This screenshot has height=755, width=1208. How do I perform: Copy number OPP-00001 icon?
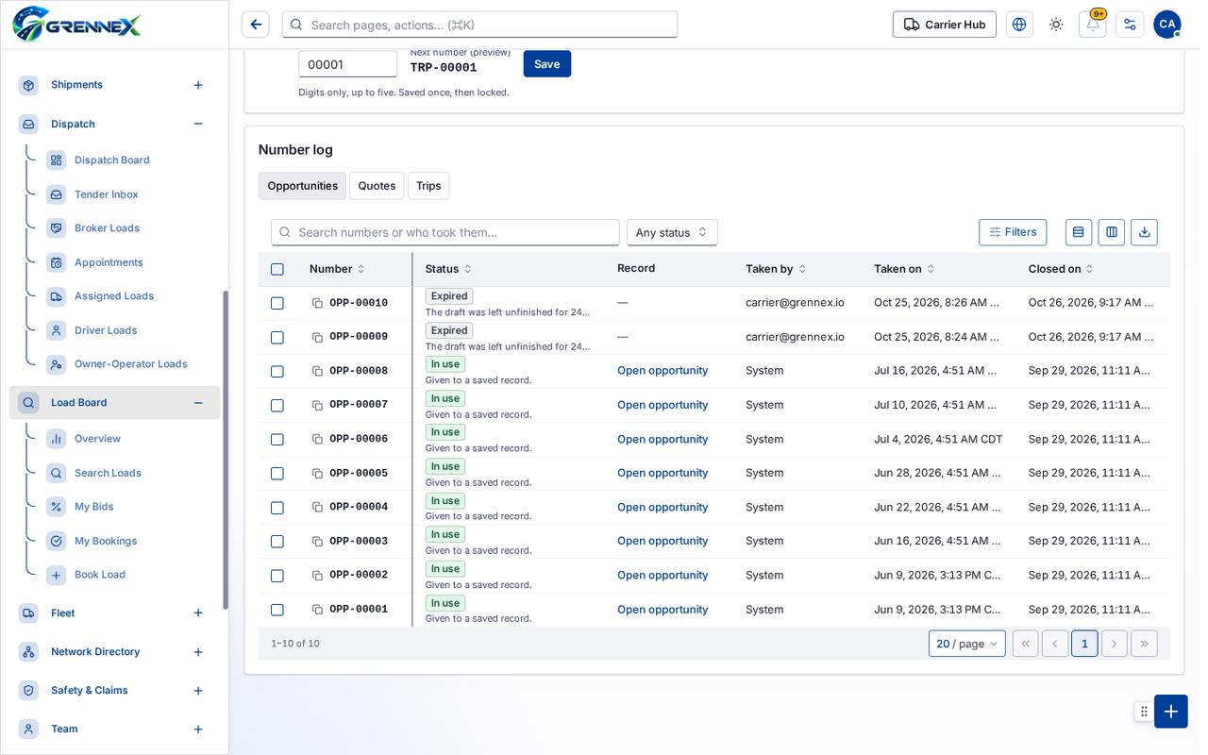pyautogui.click(x=317, y=610)
